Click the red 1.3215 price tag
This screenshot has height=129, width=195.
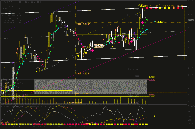pyautogui.click(x=152, y=80)
